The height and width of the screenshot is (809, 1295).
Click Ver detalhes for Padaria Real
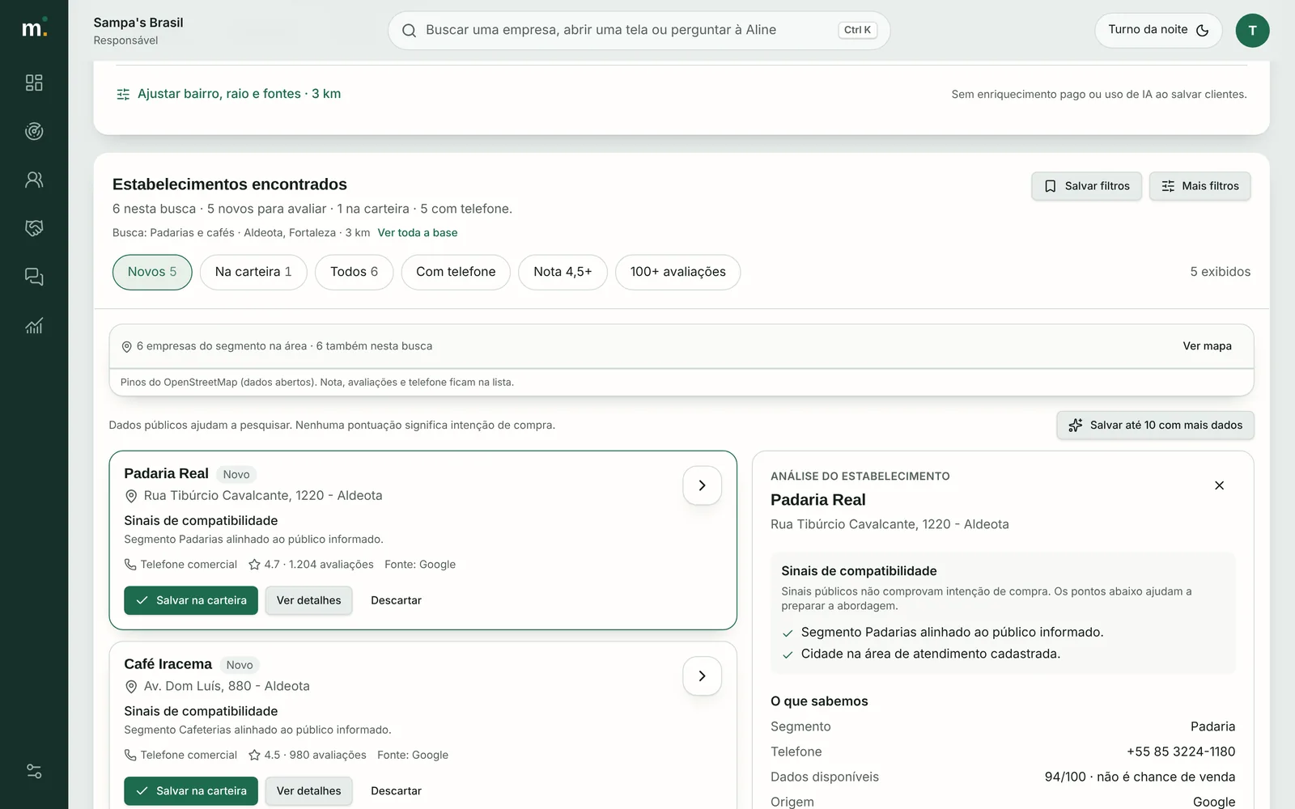pyautogui.click(x=308, y=600)
